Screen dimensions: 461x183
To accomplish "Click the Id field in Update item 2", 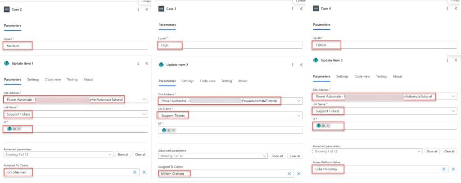I will 230,130.
